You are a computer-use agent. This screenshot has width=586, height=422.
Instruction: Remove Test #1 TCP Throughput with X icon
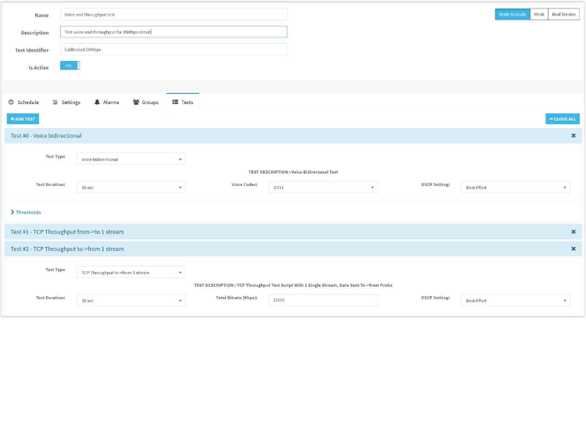573,231
